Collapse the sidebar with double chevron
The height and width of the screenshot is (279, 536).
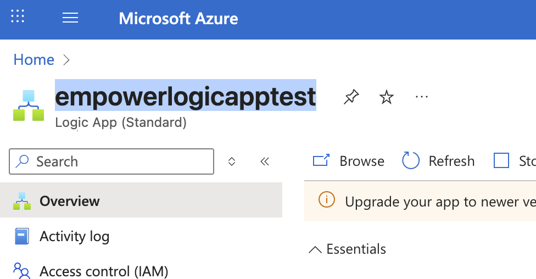pyautogui.click(x=265, y=161)
